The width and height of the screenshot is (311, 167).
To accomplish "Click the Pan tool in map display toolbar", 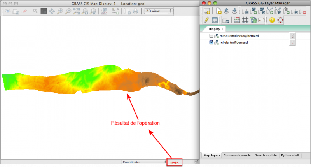I will click(52, 11).
